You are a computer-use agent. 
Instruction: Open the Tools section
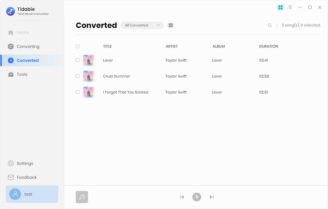[x=18, y=75]
